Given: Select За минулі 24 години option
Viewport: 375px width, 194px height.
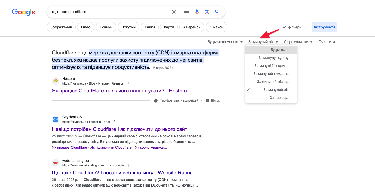Looking at the screenshot, I should (x=271, y=66).
